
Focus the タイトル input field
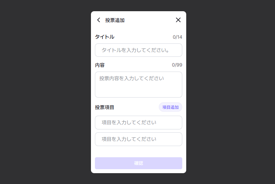pos(139,50)
